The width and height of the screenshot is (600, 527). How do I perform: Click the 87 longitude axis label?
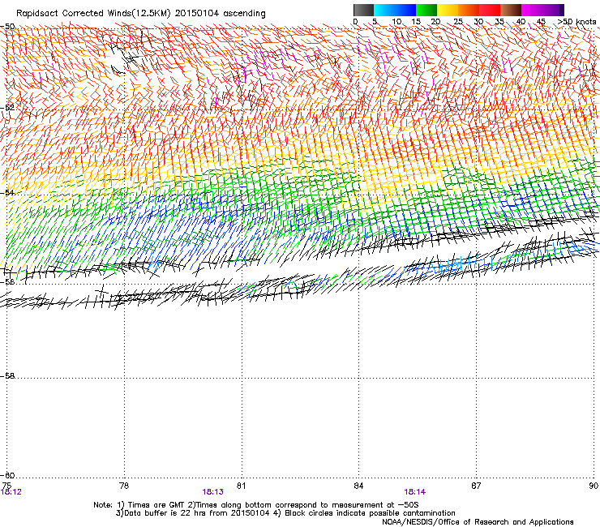pyautogui.click(x=476, y=486)
